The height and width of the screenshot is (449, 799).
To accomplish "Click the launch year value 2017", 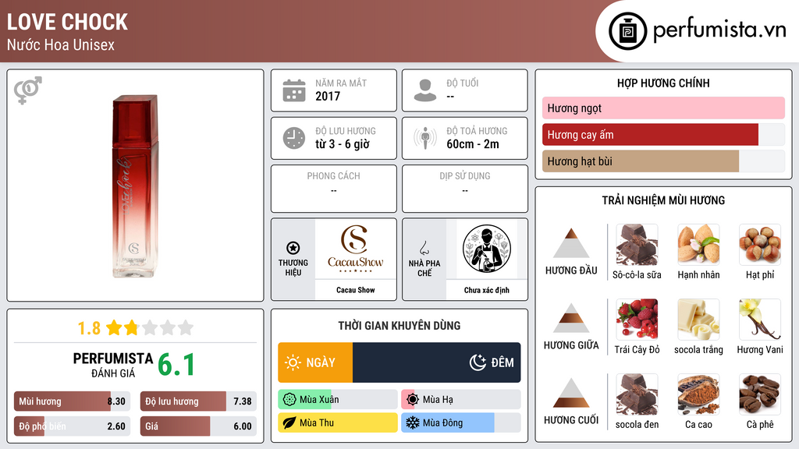I will coord(328,96).
